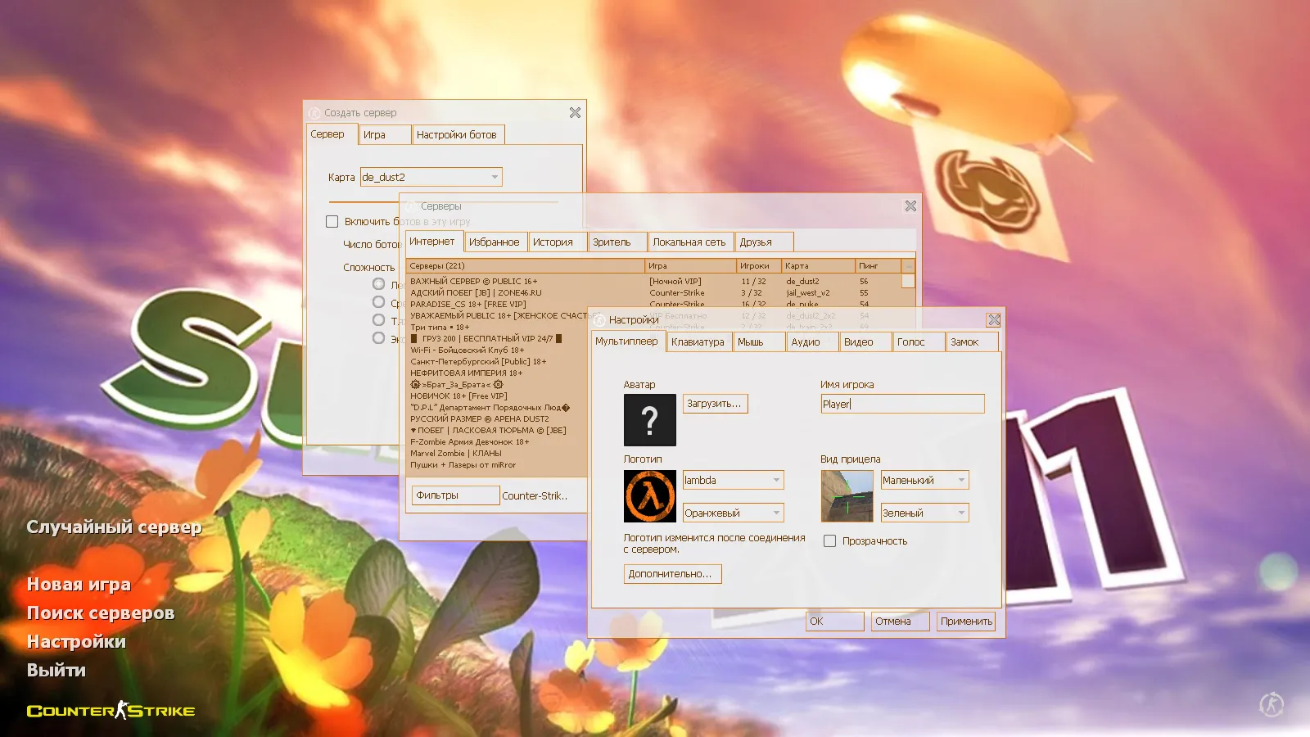
Task: Click the crosshair preview image under Вид прицела
Action: (846, 495)
